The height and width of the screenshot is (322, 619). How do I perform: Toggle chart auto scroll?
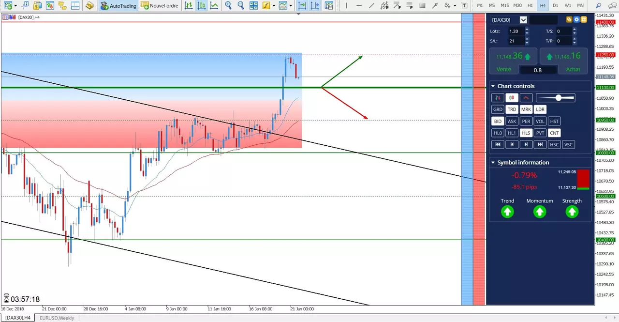coord(302,6)
